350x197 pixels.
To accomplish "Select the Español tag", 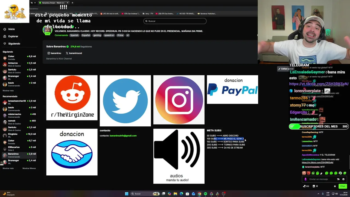I will tap(86, 35).
